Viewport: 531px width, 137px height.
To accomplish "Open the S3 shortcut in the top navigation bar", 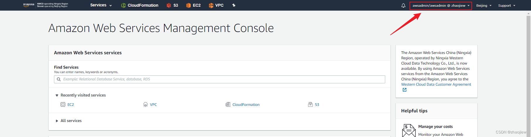I will click(x=172, y=5).
